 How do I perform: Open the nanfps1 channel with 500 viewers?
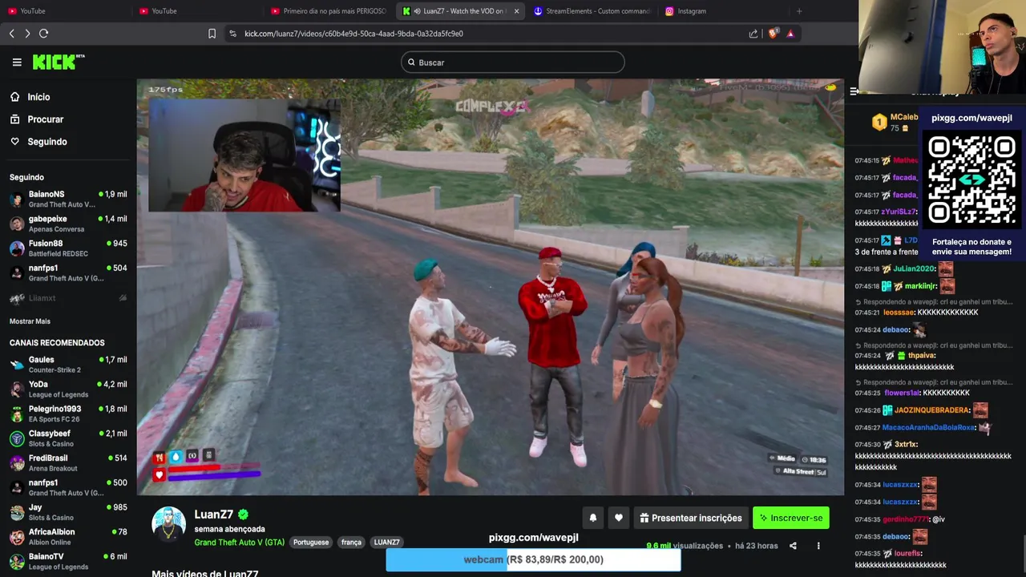pyautogui.click(x=68, y=487)
